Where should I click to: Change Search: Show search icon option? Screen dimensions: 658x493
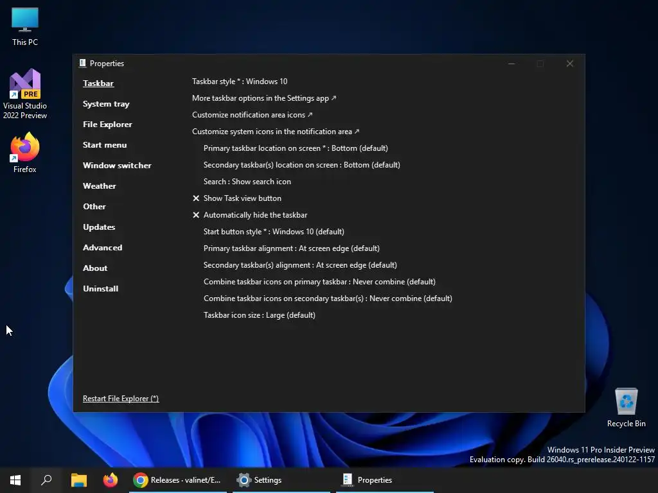247,182
